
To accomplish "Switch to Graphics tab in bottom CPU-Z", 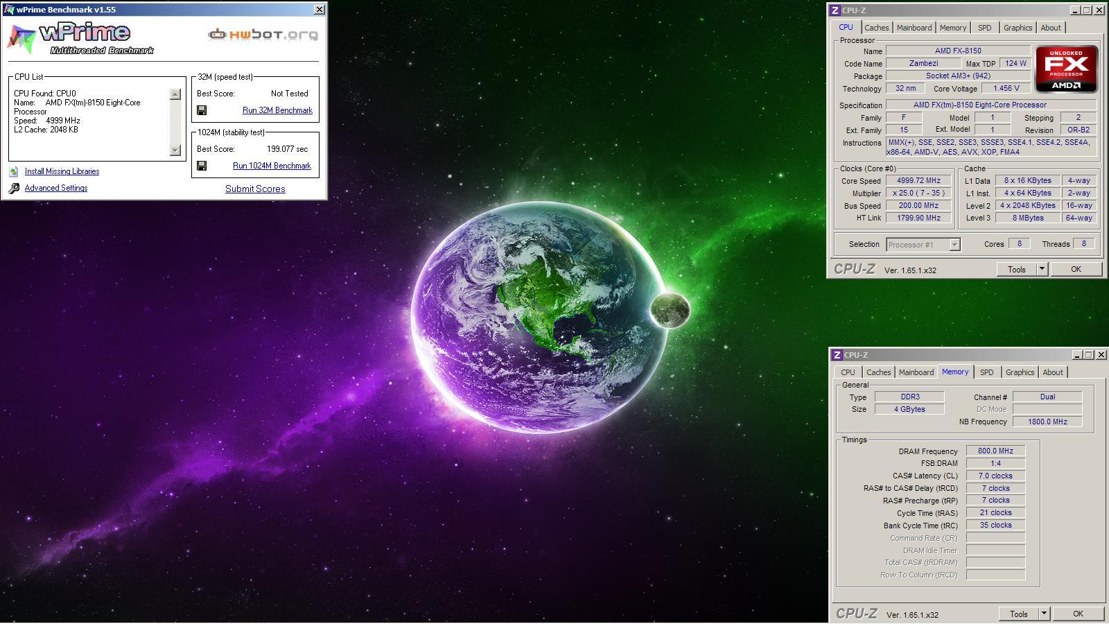I will pos(1020,372).
